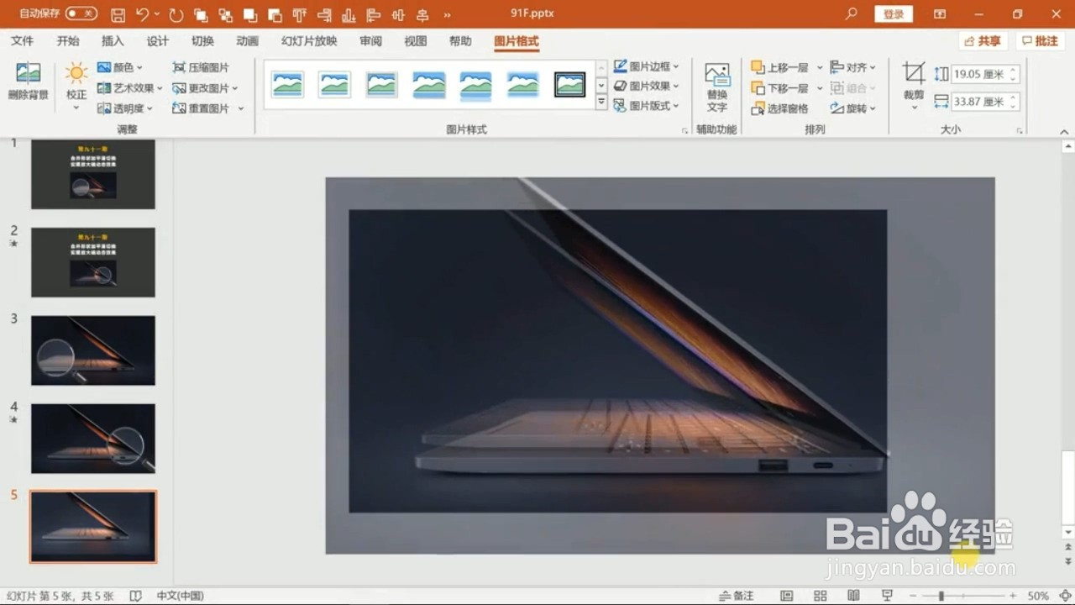Click the 登录 sign-in button
Screen dimensions: 1075x605
click(x=894, y=14)
